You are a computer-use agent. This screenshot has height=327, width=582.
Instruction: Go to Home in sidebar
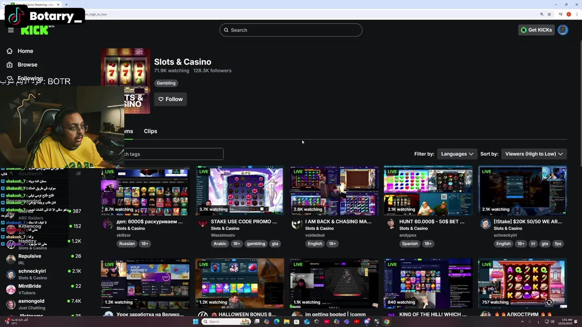point(25,51)
